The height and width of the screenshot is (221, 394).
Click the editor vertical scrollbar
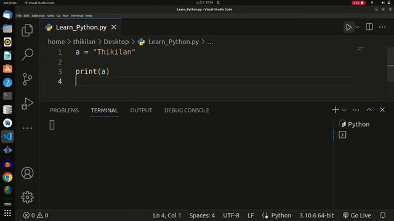coord(390,64)
